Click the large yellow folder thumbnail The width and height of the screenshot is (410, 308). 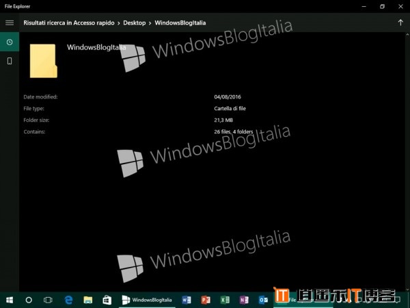click(44, 61)
